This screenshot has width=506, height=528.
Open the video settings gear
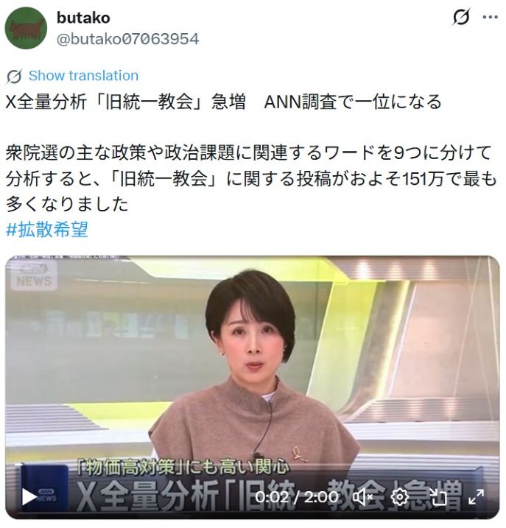(399, 497)
